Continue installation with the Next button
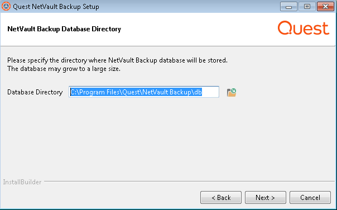Viewport: 337px width, 210px height. click(x=266, y=197)
